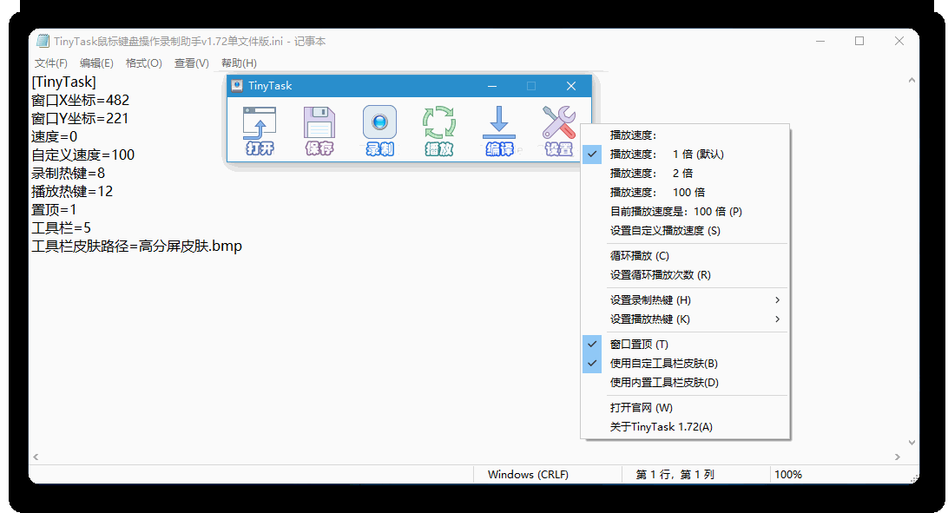Click Notepad vertical scrollbar up arrow
The height and width of the screenshot is (513, 948).
point(912,81)
